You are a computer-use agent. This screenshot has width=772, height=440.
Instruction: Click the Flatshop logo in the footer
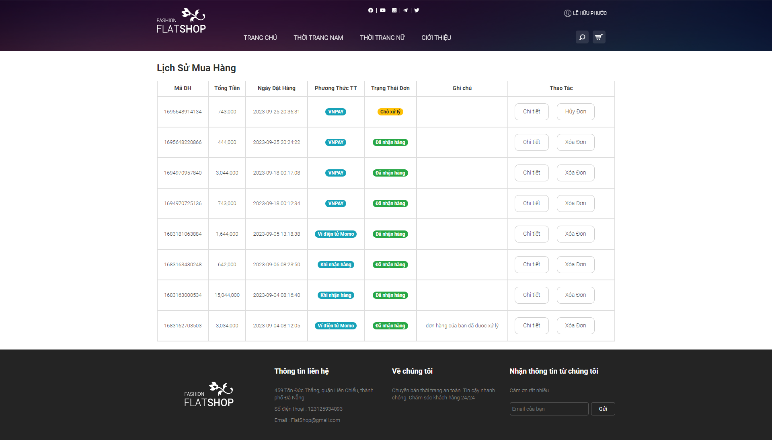[x=209, y=394]
